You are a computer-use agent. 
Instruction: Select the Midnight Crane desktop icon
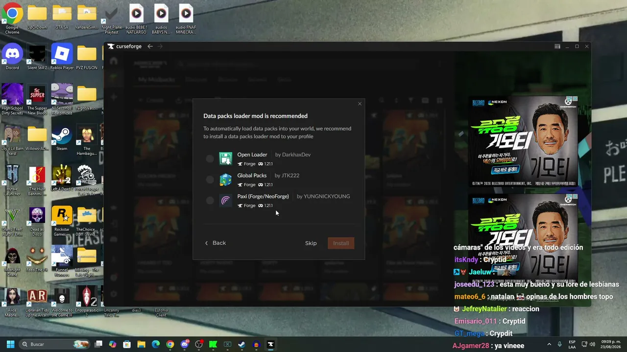tap(12, 262)
